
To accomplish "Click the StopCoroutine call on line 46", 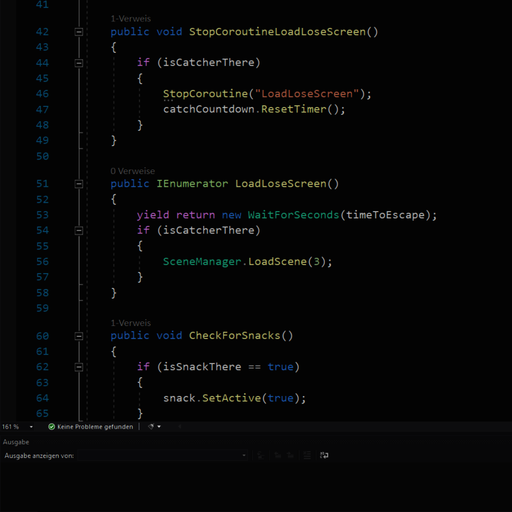I will coord(205,94).
